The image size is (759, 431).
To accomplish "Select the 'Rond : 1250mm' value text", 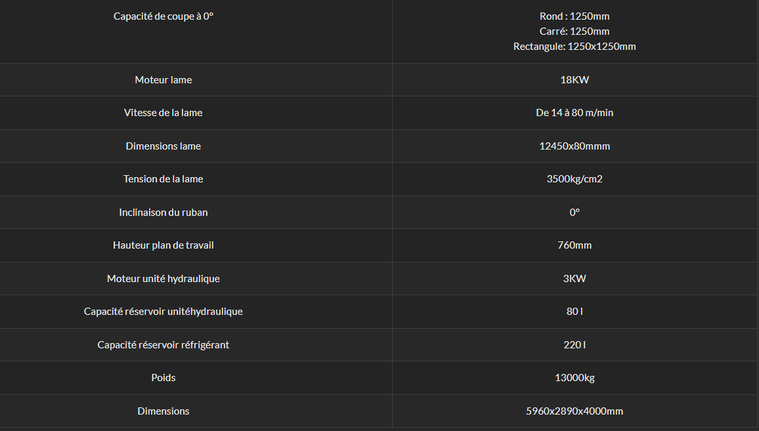I will point(574,16).
